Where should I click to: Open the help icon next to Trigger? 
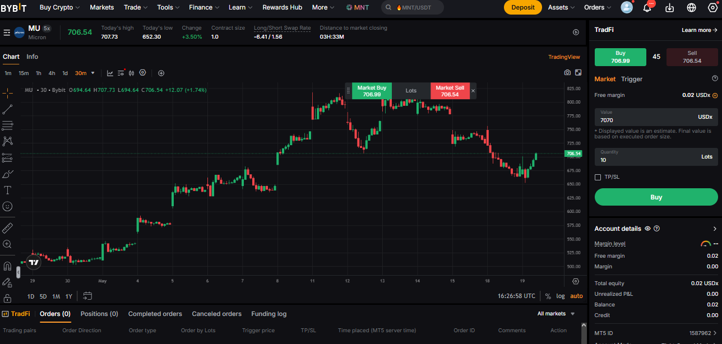(x=715, y=78)
